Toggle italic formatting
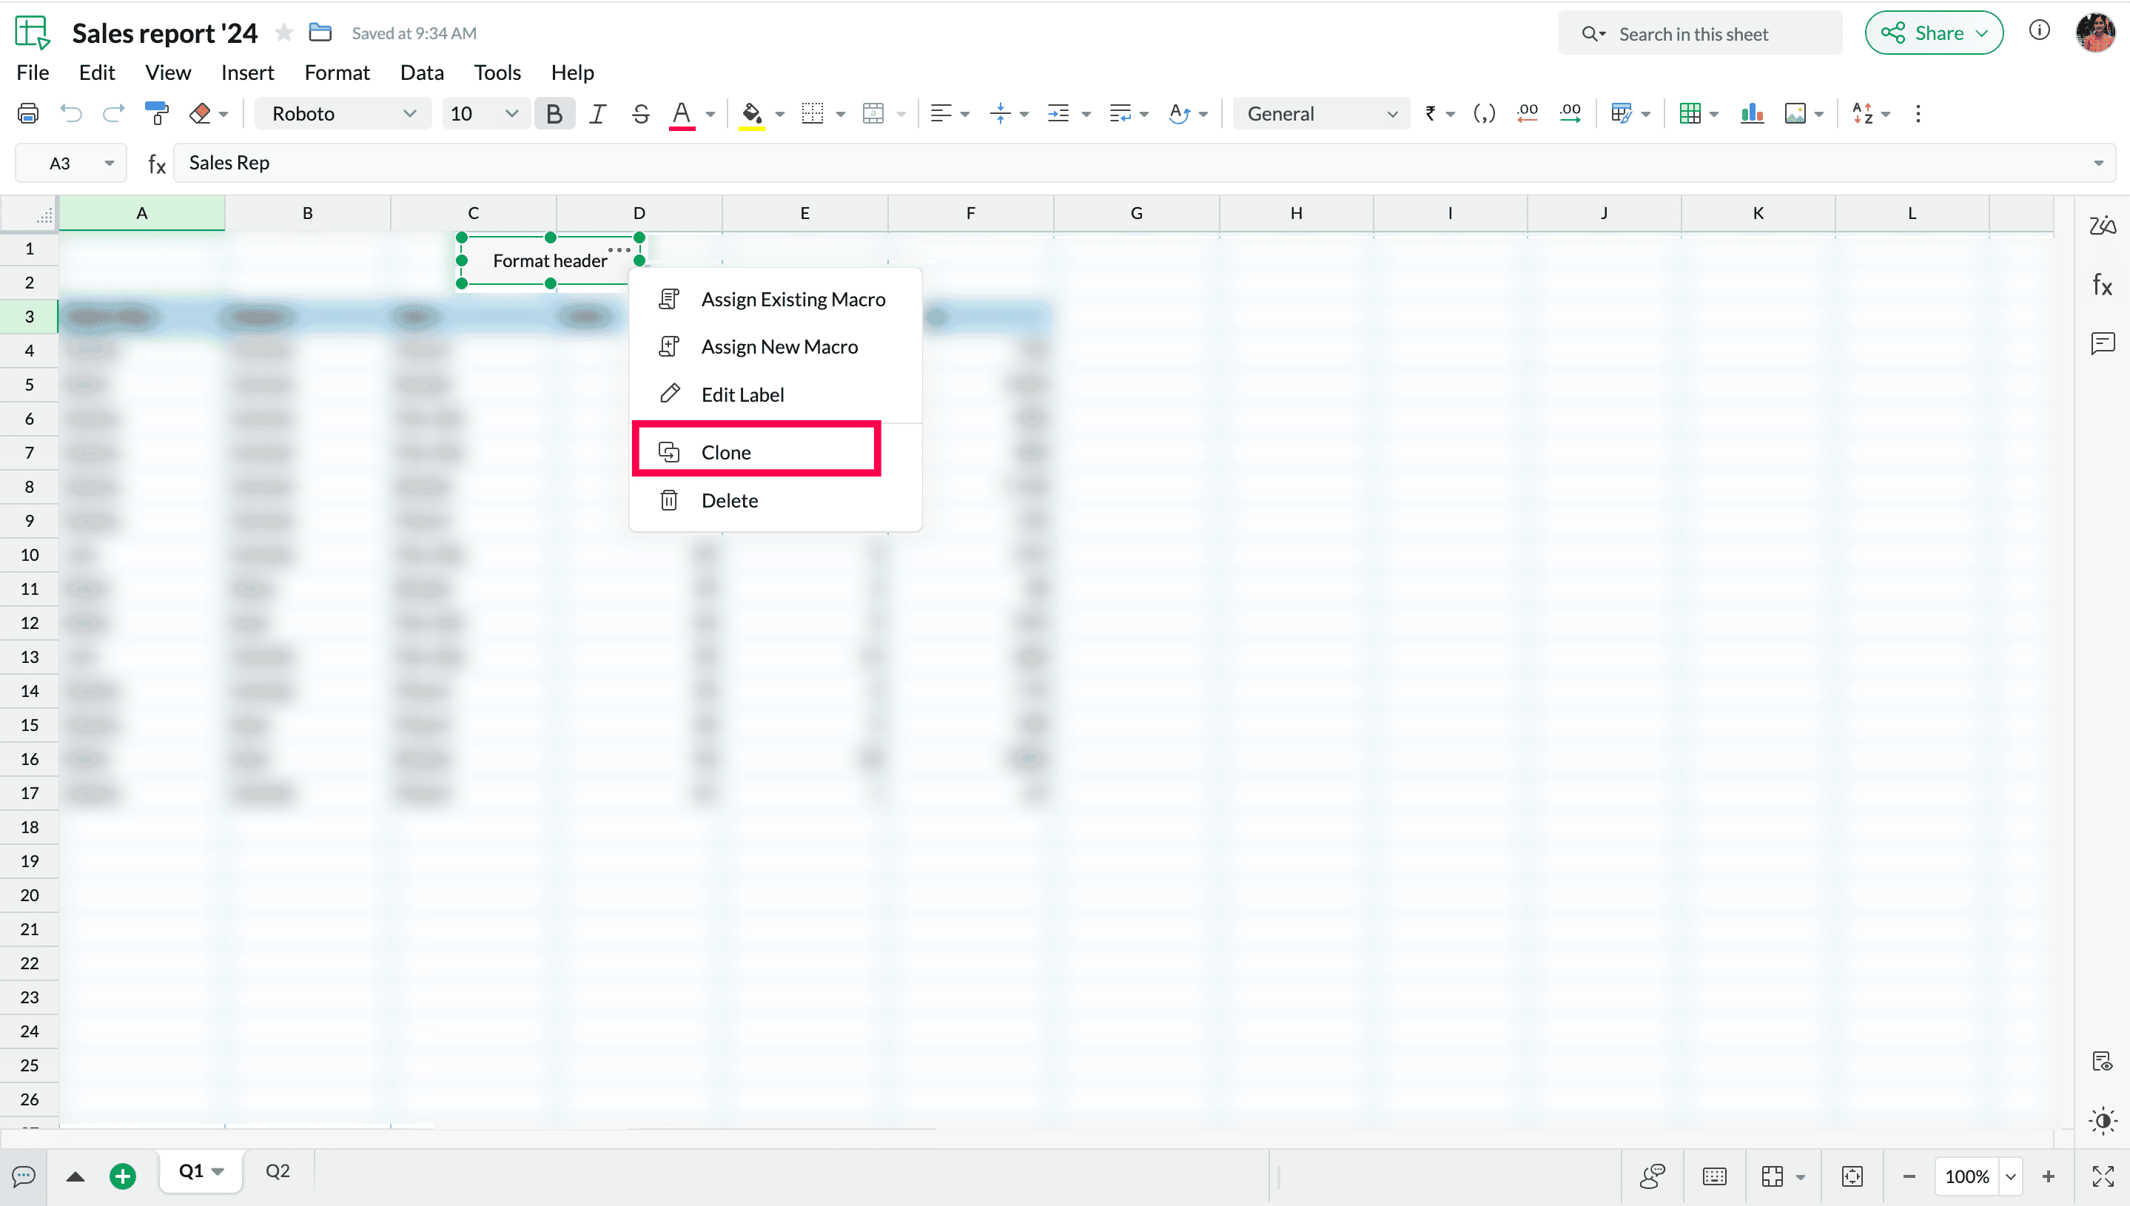The image size is (2130, 1206). pos(597,113)
